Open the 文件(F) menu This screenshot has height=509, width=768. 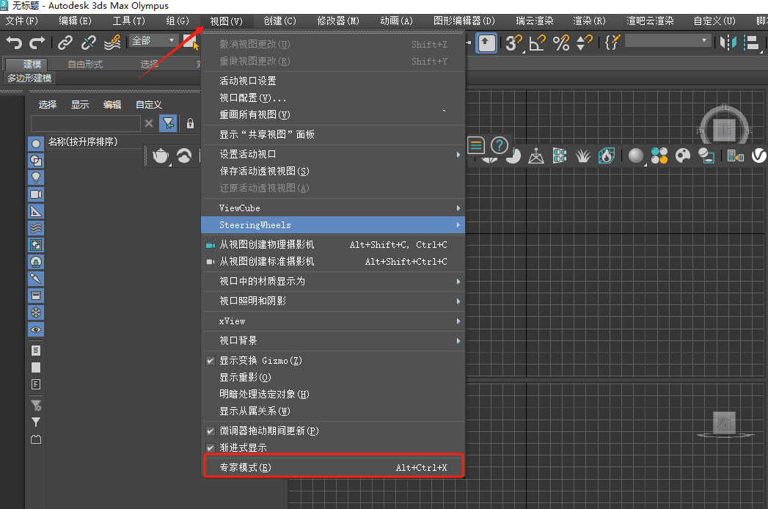21,21
